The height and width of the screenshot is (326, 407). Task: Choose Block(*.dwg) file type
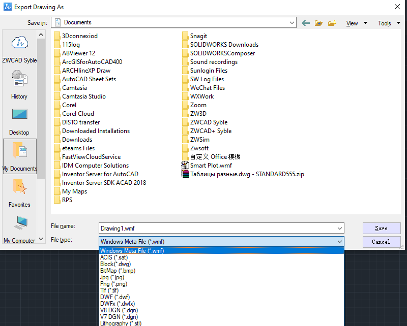click(x=222, y=264)
